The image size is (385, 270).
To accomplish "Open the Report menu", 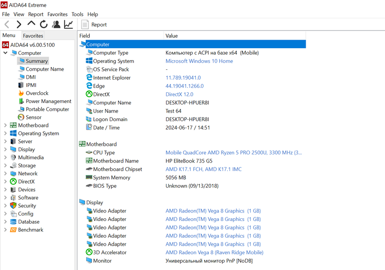I will 36,14.
